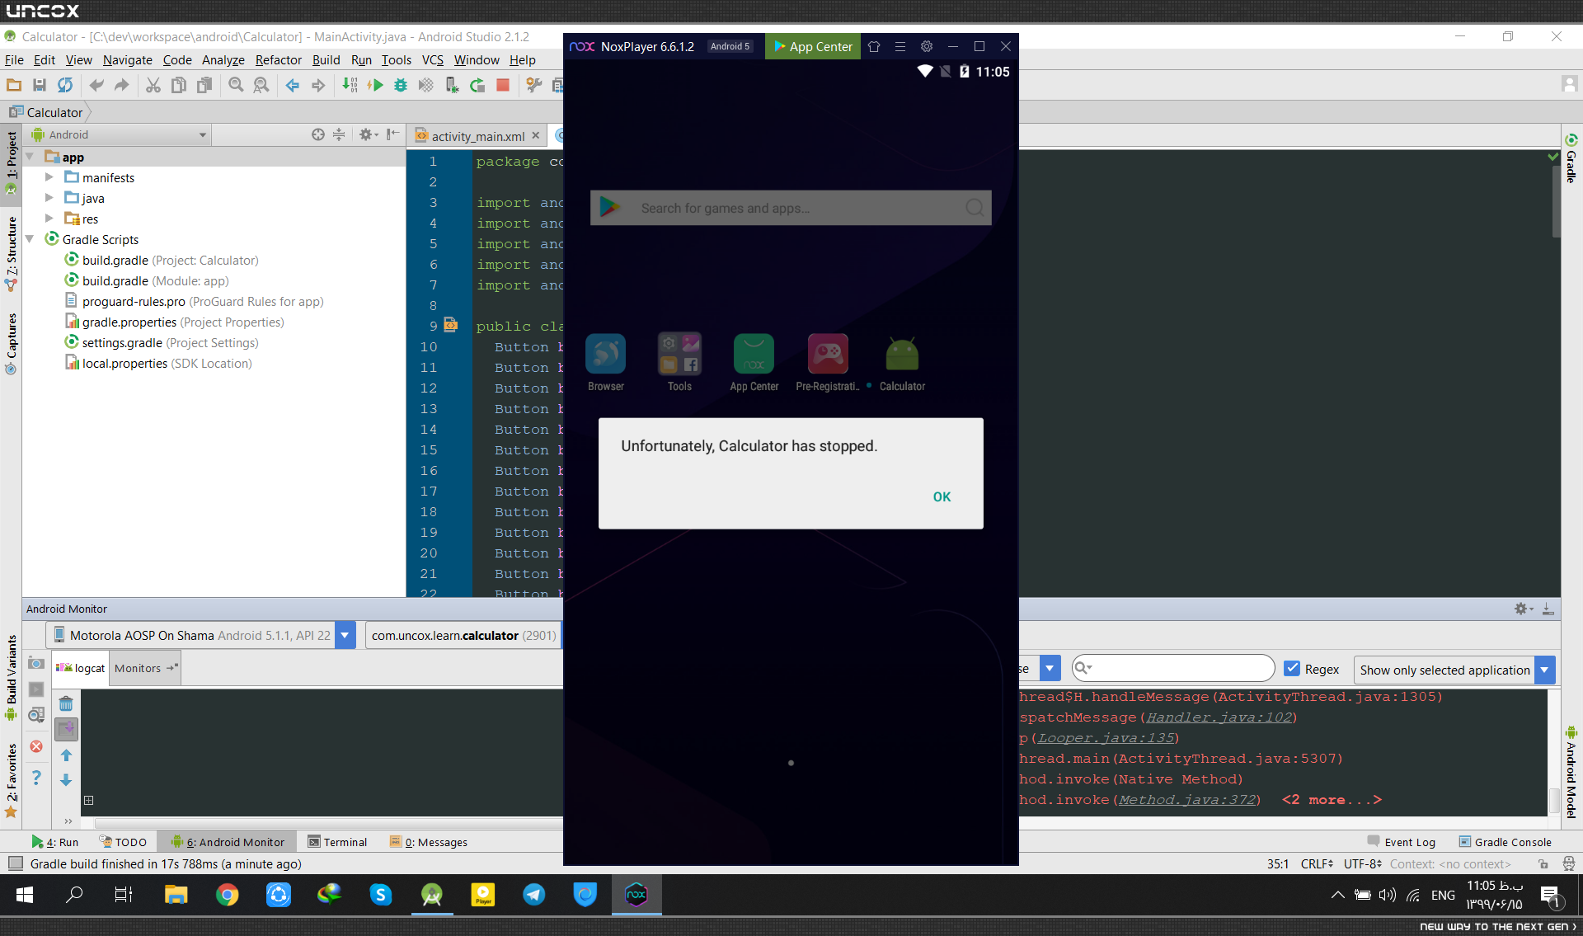Click the logcat search field
This screenshot has width=1583, height=936.
click(1172, 668)
